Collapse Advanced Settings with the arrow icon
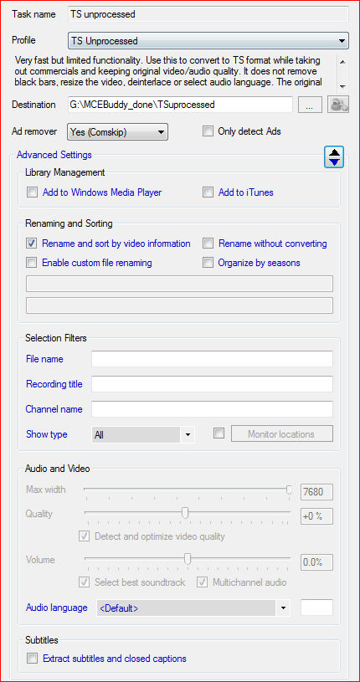 [x=334, y=157]
